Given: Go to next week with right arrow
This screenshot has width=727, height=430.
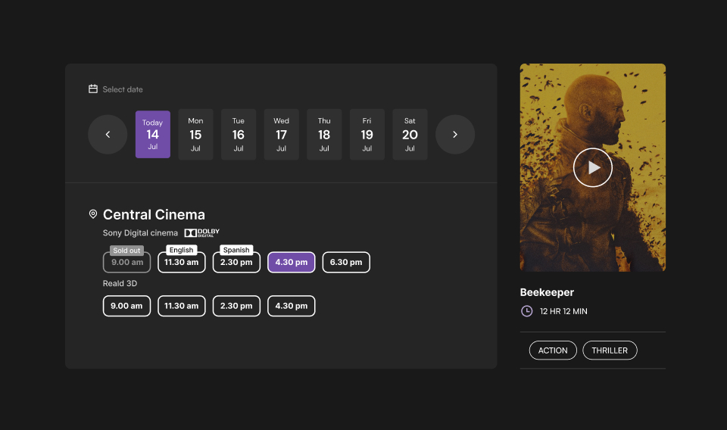Looking at the screenshot, I should point(455,135).
